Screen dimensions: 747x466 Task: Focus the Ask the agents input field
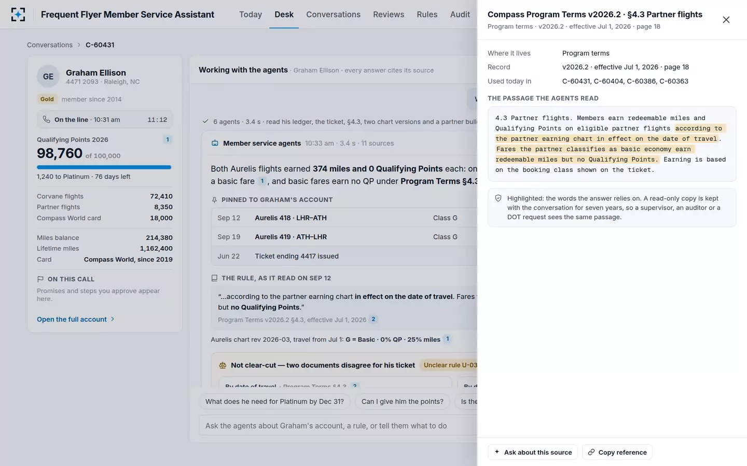(x=338, y=426)
